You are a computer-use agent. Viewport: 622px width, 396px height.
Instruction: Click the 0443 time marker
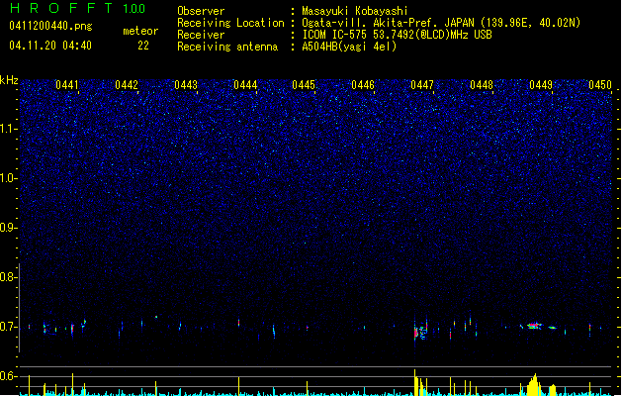(186, 85)
